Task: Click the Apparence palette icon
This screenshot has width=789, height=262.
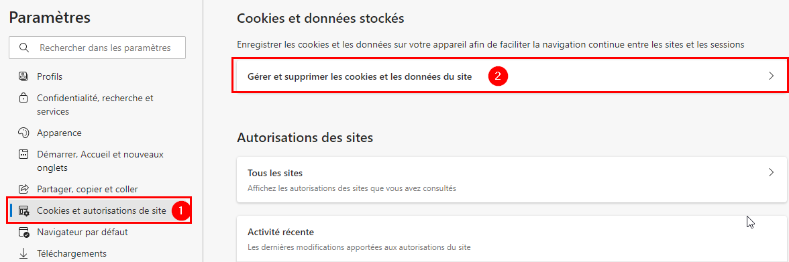Action: tap(23, 133)
